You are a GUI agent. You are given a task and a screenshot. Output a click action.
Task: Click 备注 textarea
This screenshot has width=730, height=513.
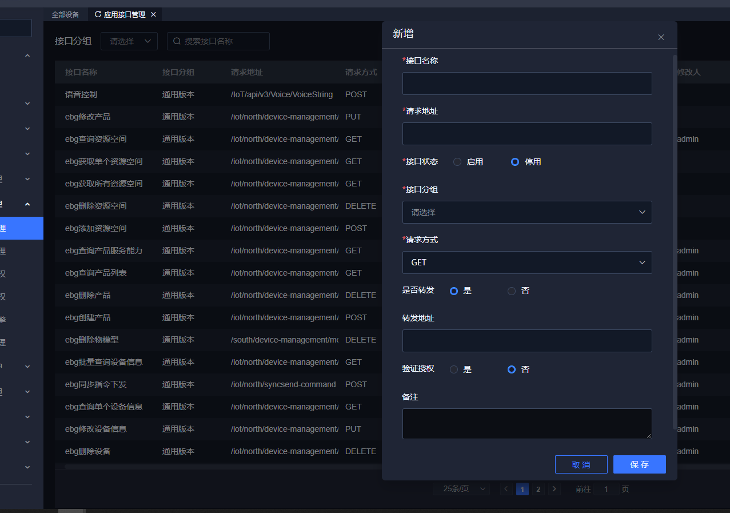tap(527, 424)
